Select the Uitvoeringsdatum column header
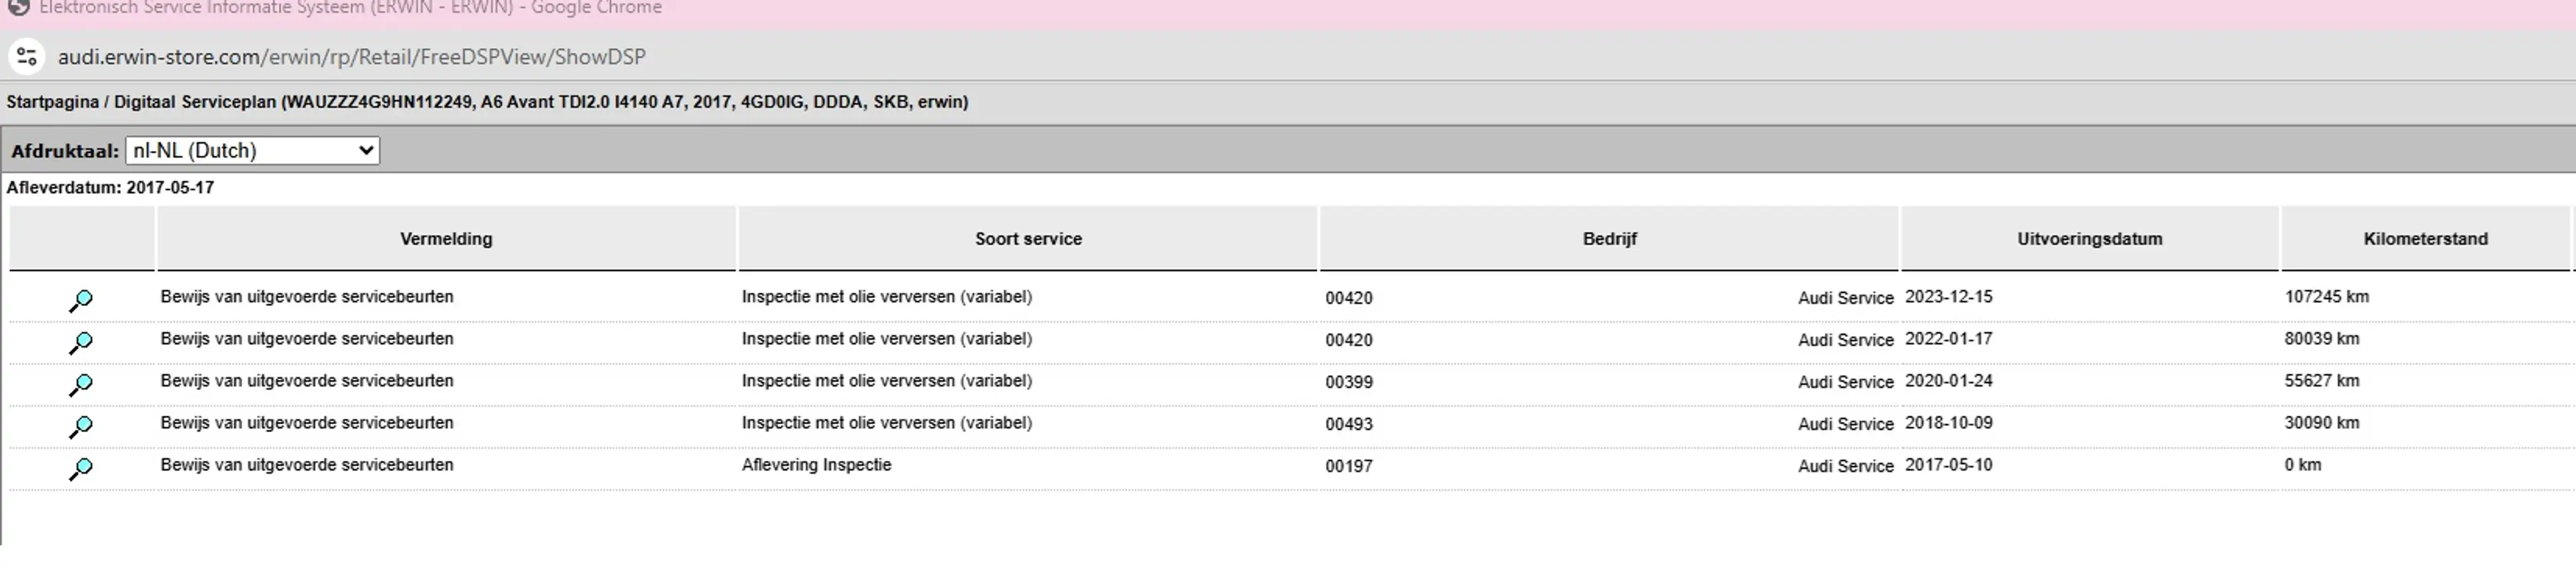 2090,239
